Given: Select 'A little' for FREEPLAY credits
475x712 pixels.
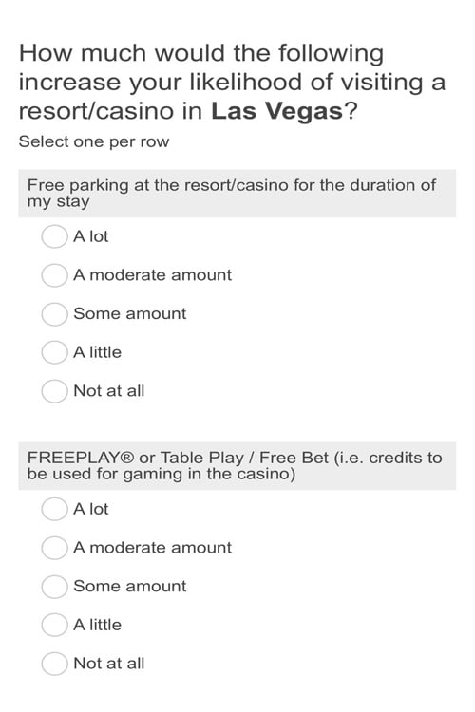Looking at the screenshot, I should point(54,625).
